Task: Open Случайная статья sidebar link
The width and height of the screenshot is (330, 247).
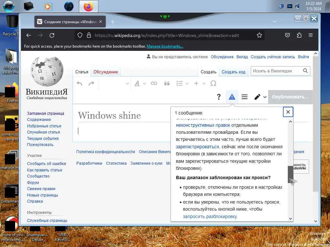Action: pyautogui.click(x=44, y=132)
